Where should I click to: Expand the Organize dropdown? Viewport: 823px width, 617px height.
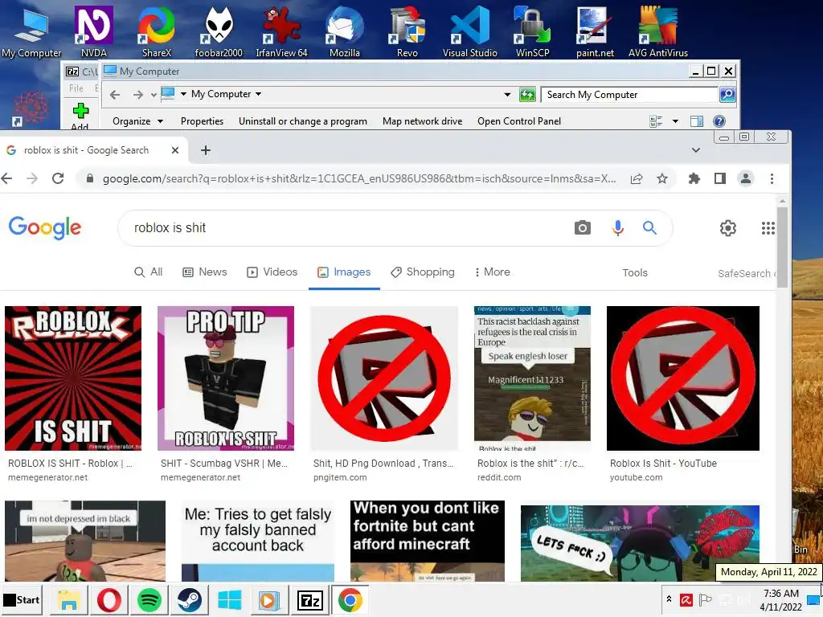(137, 121)
